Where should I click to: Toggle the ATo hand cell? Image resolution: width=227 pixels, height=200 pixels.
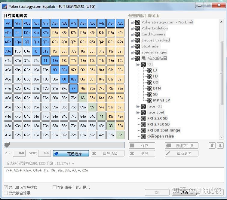[8, 61]
